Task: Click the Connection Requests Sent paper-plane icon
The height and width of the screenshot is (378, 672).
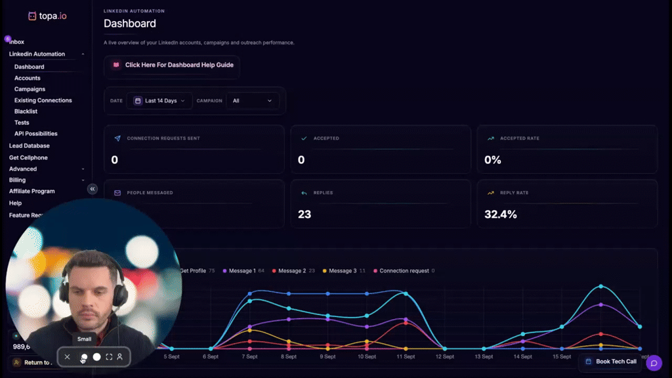Action: pos(117,138)
